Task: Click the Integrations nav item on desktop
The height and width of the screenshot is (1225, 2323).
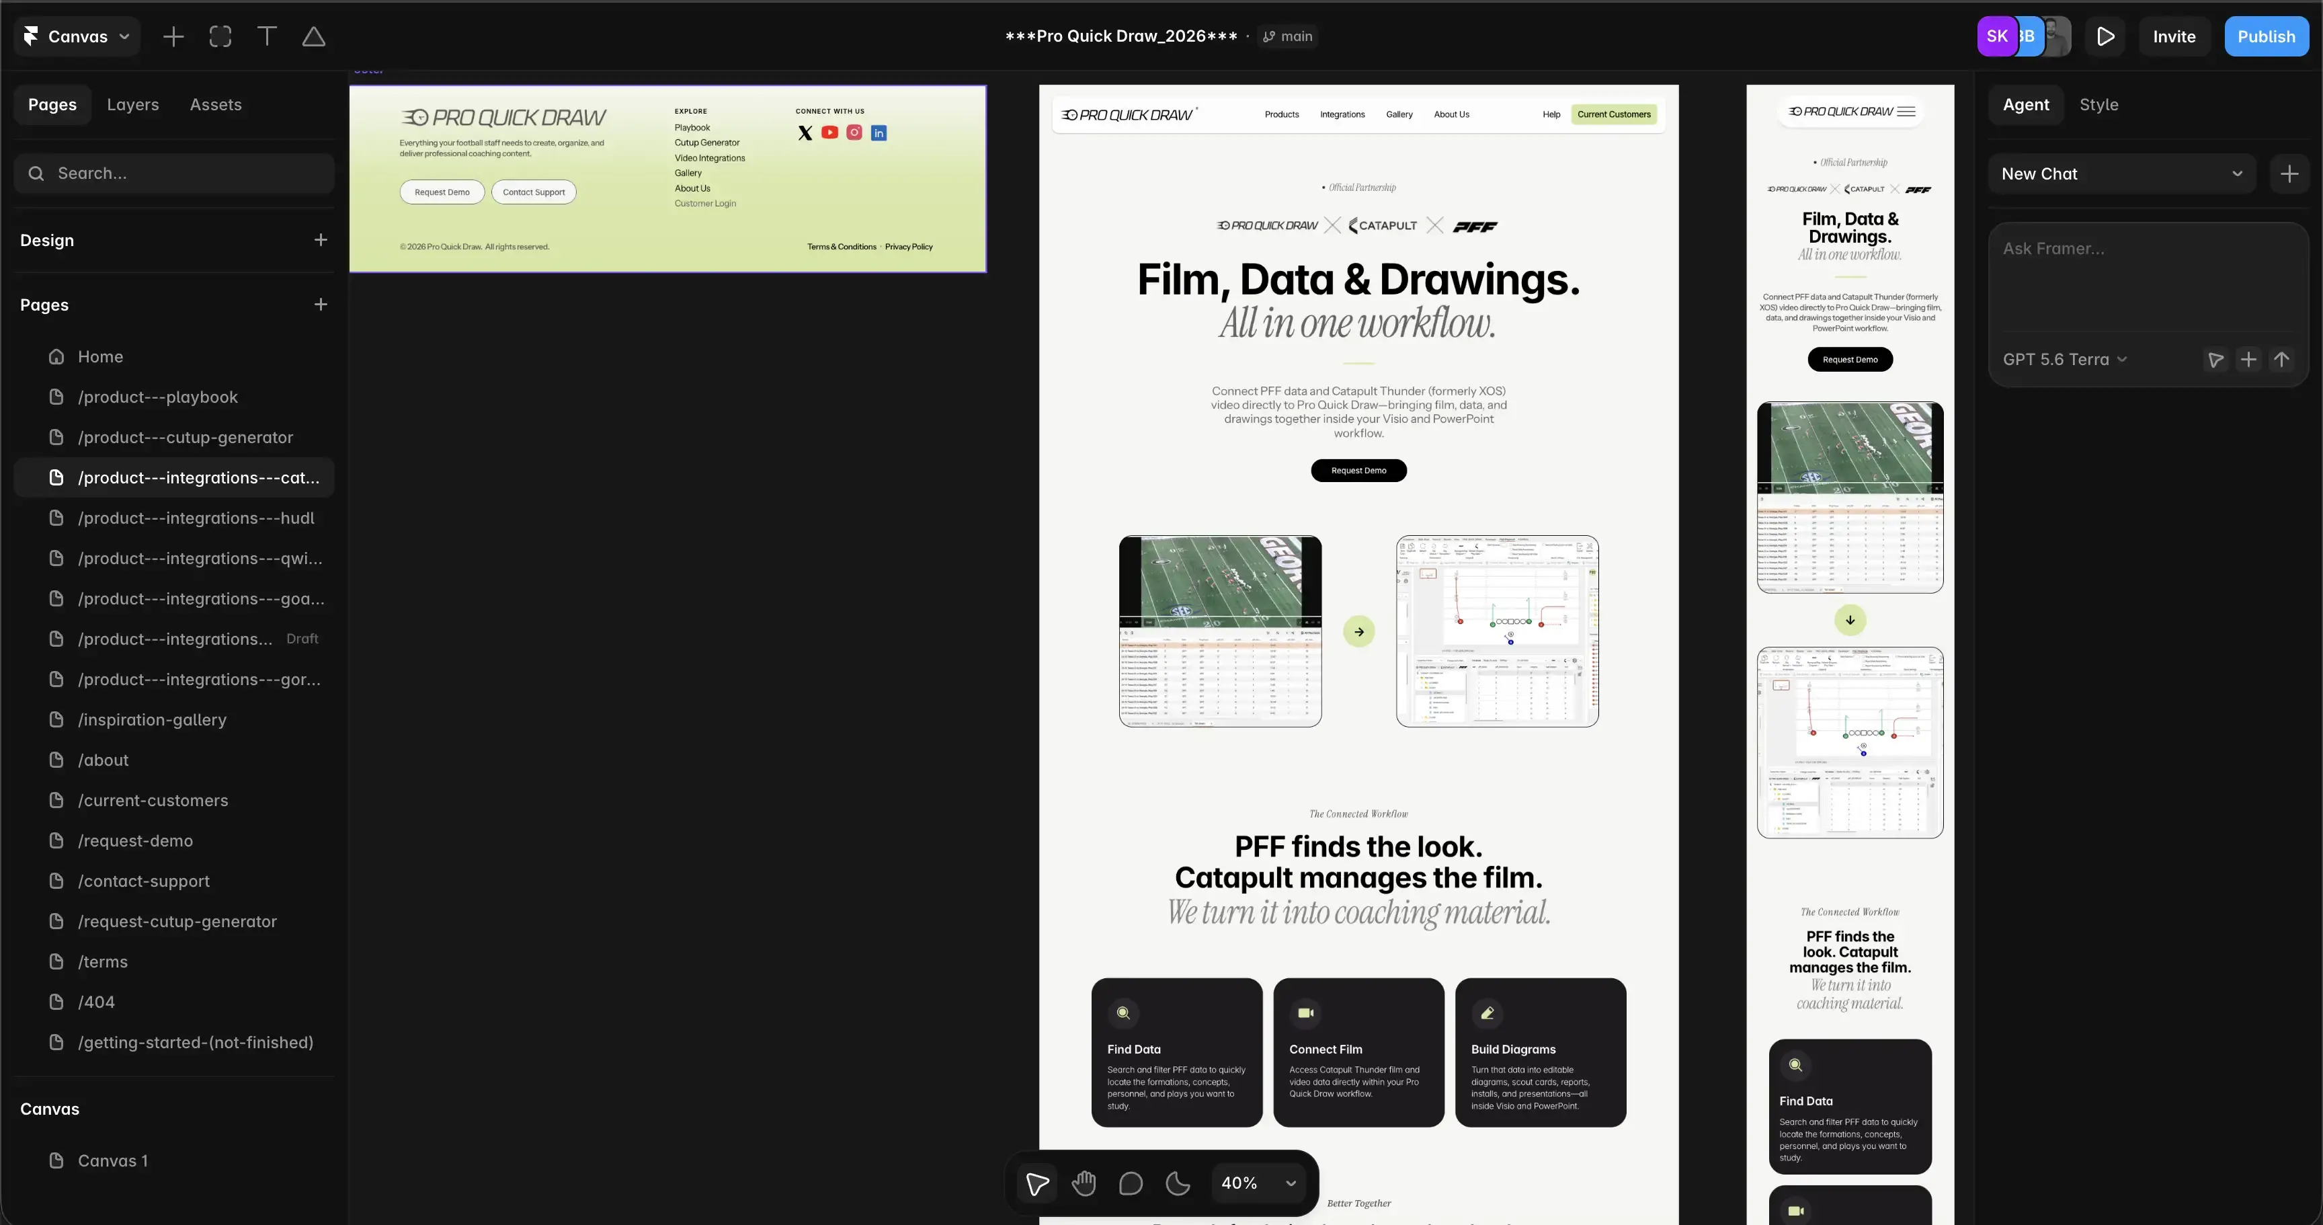Action: tap(1342, 114)
